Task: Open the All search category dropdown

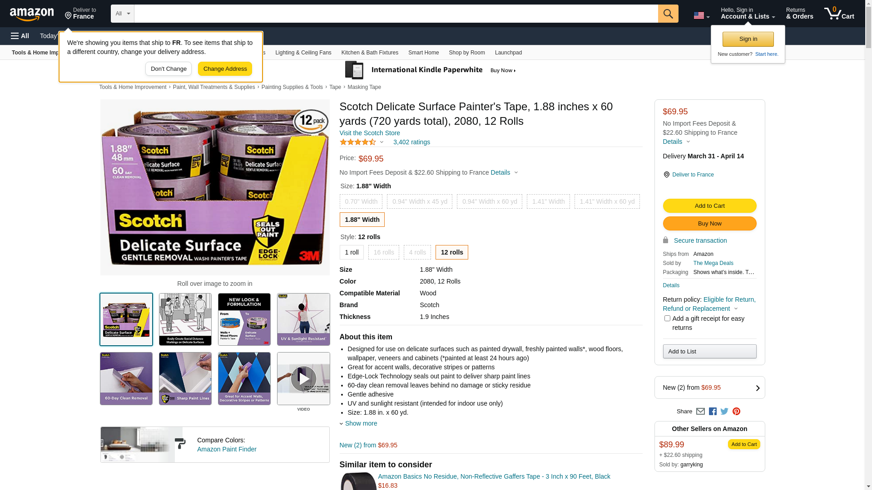Action: 122,14
